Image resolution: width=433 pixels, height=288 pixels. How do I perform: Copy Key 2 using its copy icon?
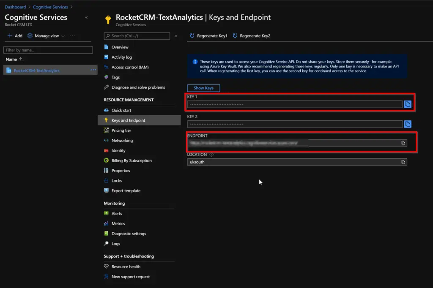click(x=408, y=124)
